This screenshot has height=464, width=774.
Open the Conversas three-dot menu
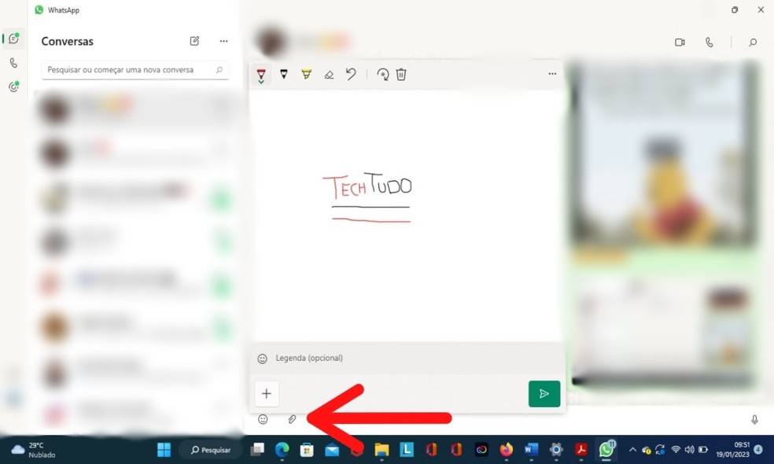click(x=223, y=41)
